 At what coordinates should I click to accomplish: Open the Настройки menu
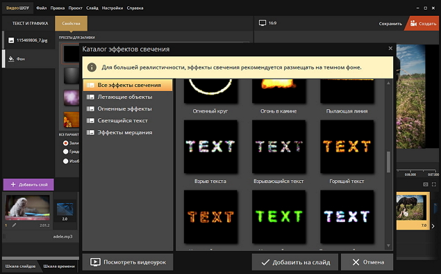pyautogui.click(x=113, y=8)
